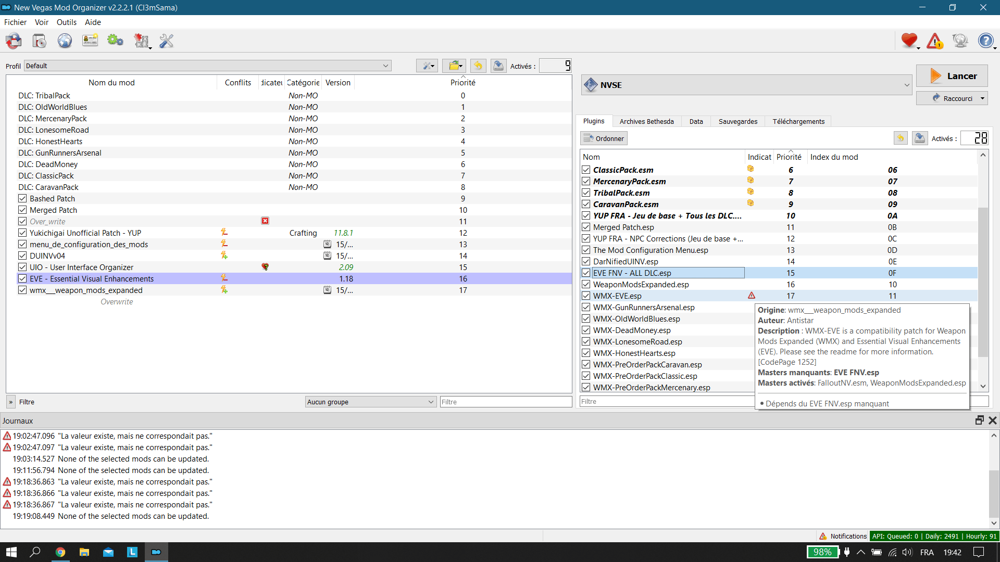Click the plugin list vertical scrollbar
The width and height of the screenshot is (1000, 562).
click(983, 281)
